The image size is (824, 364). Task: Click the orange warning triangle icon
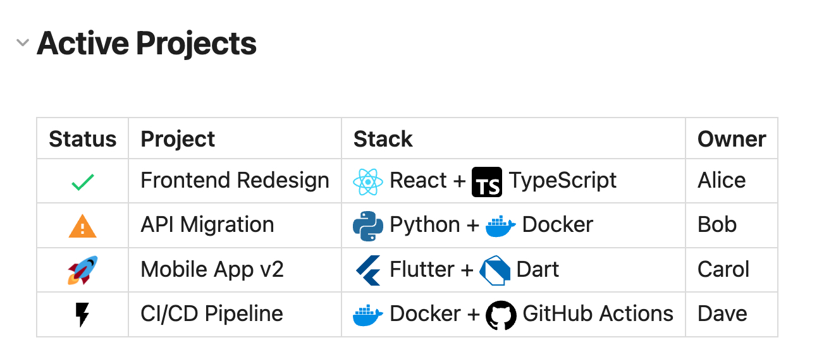83,226
